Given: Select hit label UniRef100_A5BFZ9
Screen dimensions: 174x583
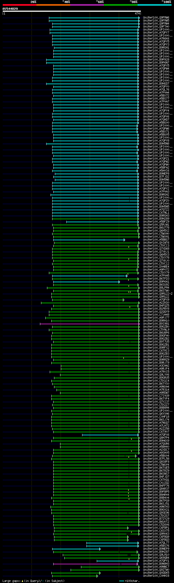Looking at the screenshot, I should point(156,222).
